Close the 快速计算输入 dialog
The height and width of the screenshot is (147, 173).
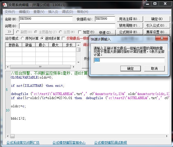(x=163, y=39)
